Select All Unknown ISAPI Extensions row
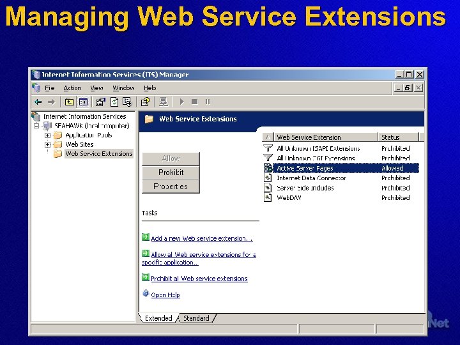 coord(341,148)
